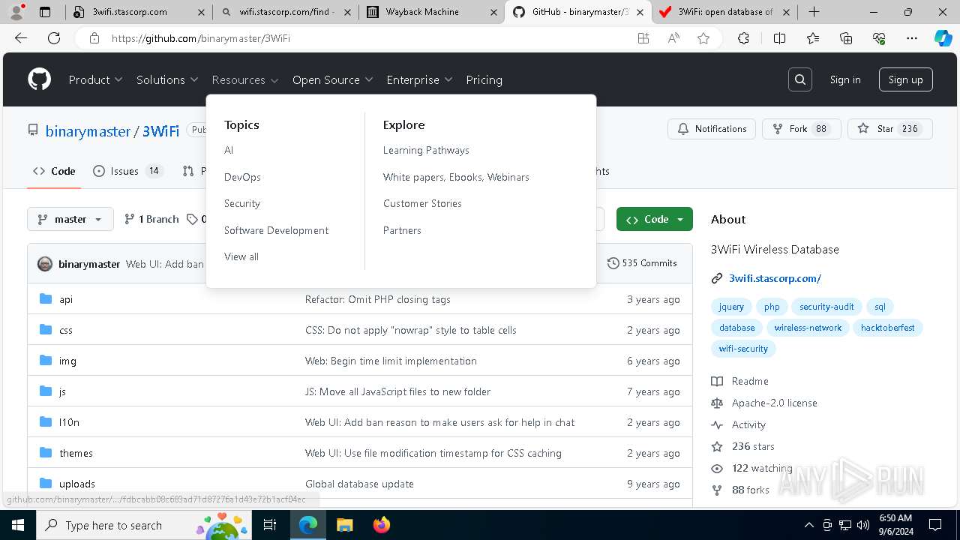The height and width of the screenshot is (540, 960).
Task: Open the js folder
Action: pyautogui.click(x=62, y=391)
